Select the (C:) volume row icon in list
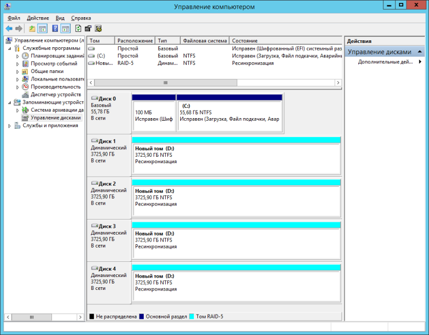The height and width of the screenshot is (335, 429). [x=91, y=56]
